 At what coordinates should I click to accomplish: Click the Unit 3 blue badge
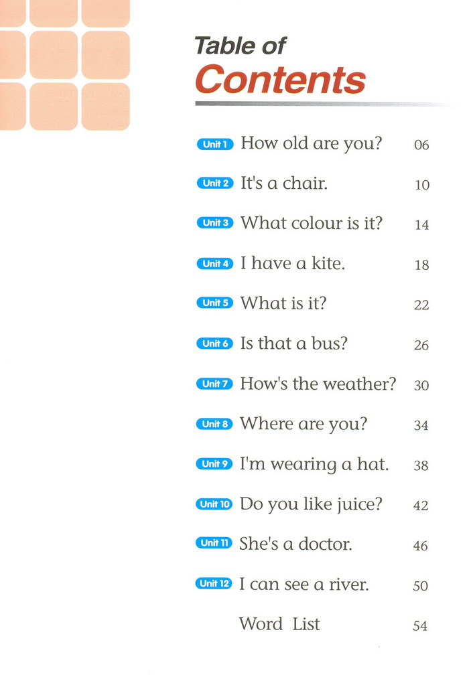click(215, 223)
